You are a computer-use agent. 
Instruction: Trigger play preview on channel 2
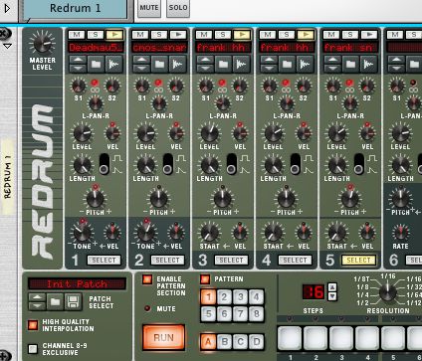tap(178, 35)
